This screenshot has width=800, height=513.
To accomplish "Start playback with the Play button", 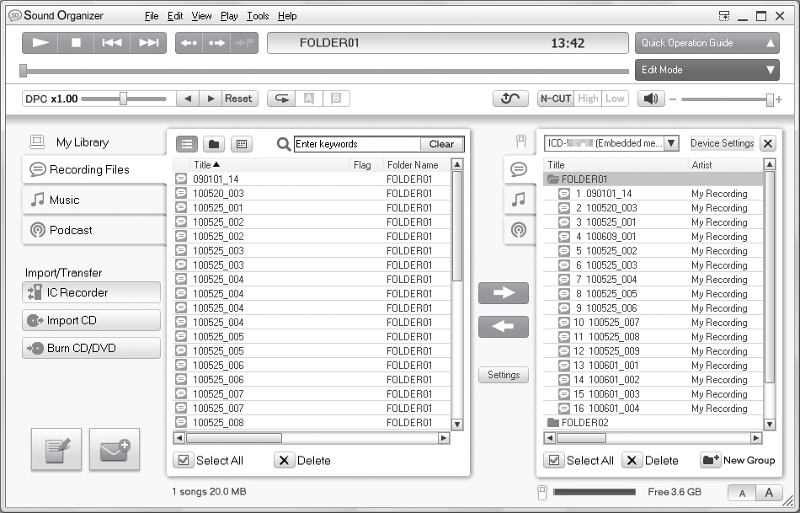I will (40, 43).
